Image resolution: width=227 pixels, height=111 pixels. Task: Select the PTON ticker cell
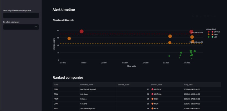(x=66, y=99)
